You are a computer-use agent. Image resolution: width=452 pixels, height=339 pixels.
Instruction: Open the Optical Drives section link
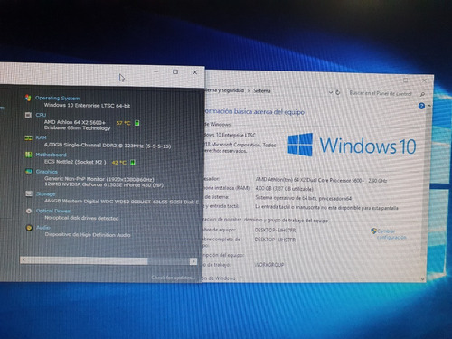(53, 211)
